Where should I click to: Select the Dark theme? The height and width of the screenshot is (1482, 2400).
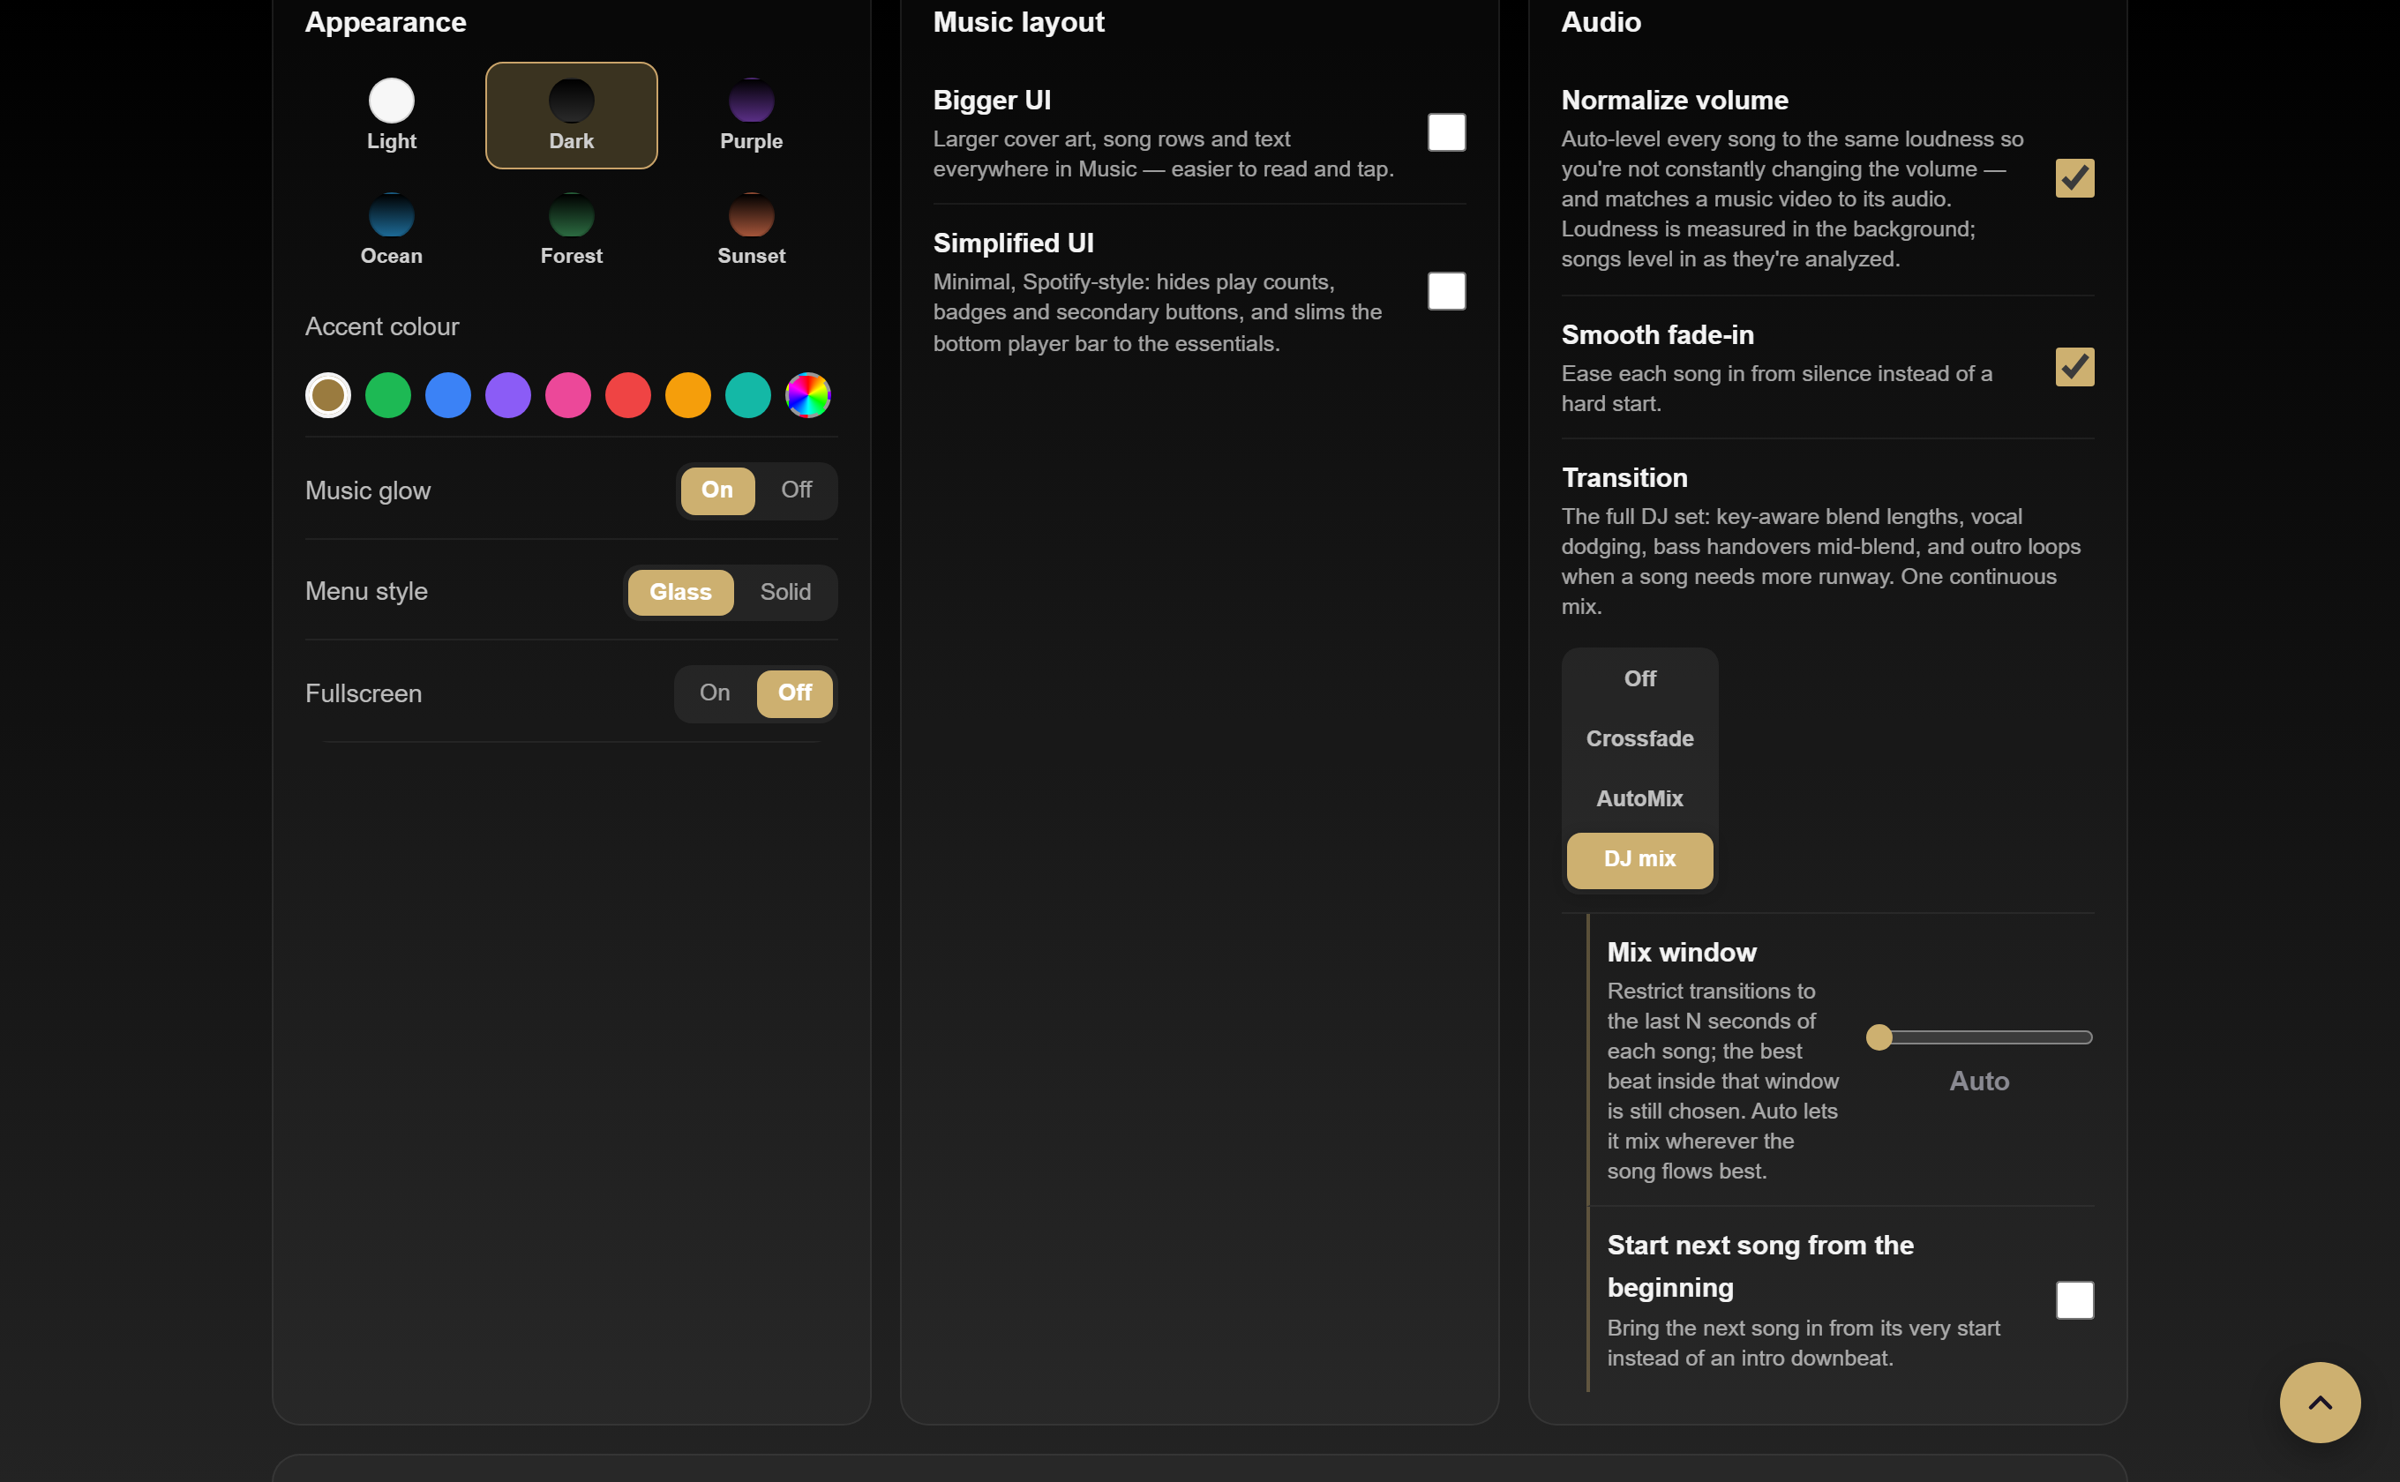pos(572,116)
